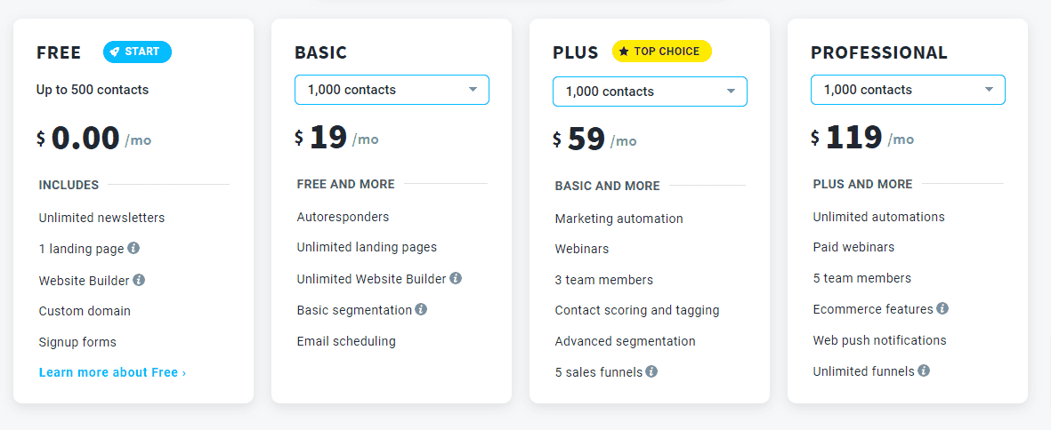The height and width of the screenshot is (430, 1051).
Task: Click dropdown arrow in Plus contacts selector
Action: click(732, 92)
